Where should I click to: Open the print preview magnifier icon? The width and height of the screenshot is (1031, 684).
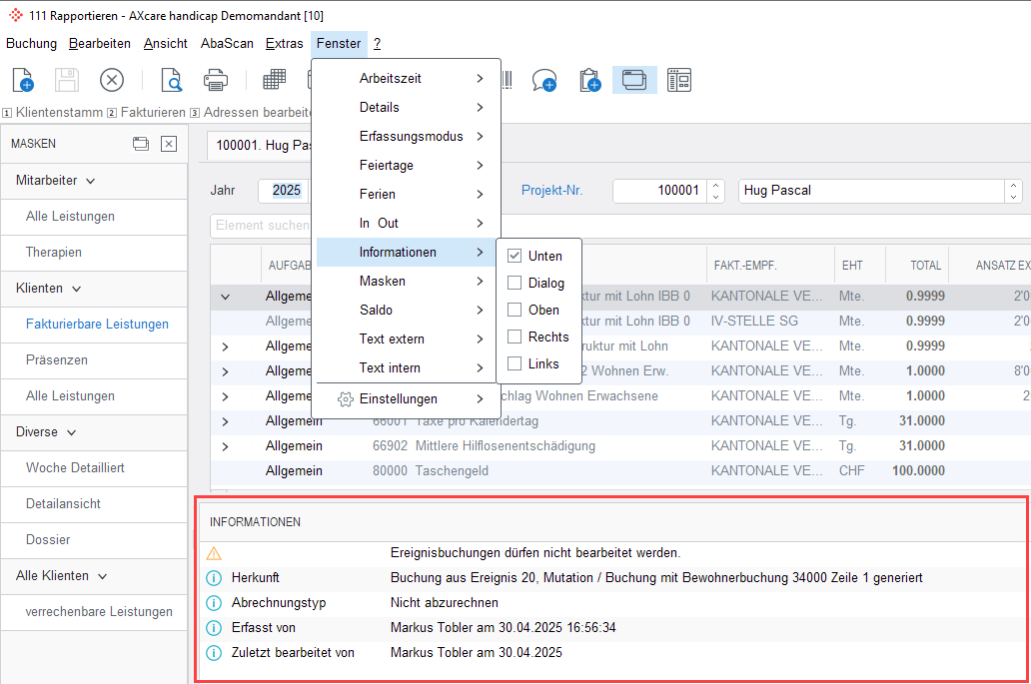171,81
